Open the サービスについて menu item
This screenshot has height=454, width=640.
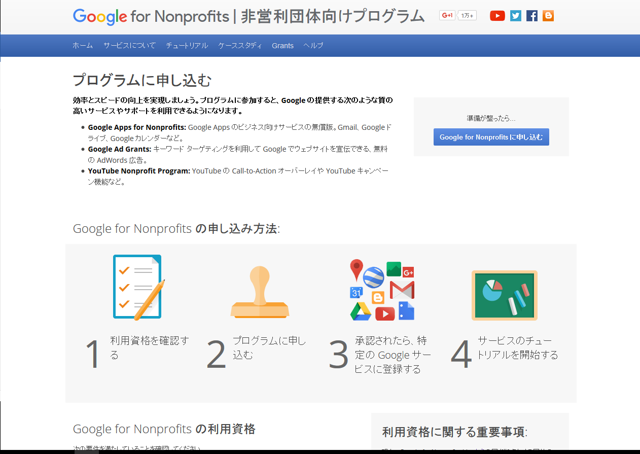[x=130, y=46]
